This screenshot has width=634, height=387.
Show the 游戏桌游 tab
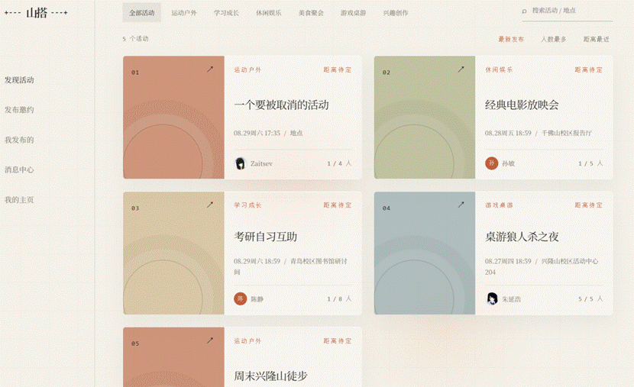[354, 13]
